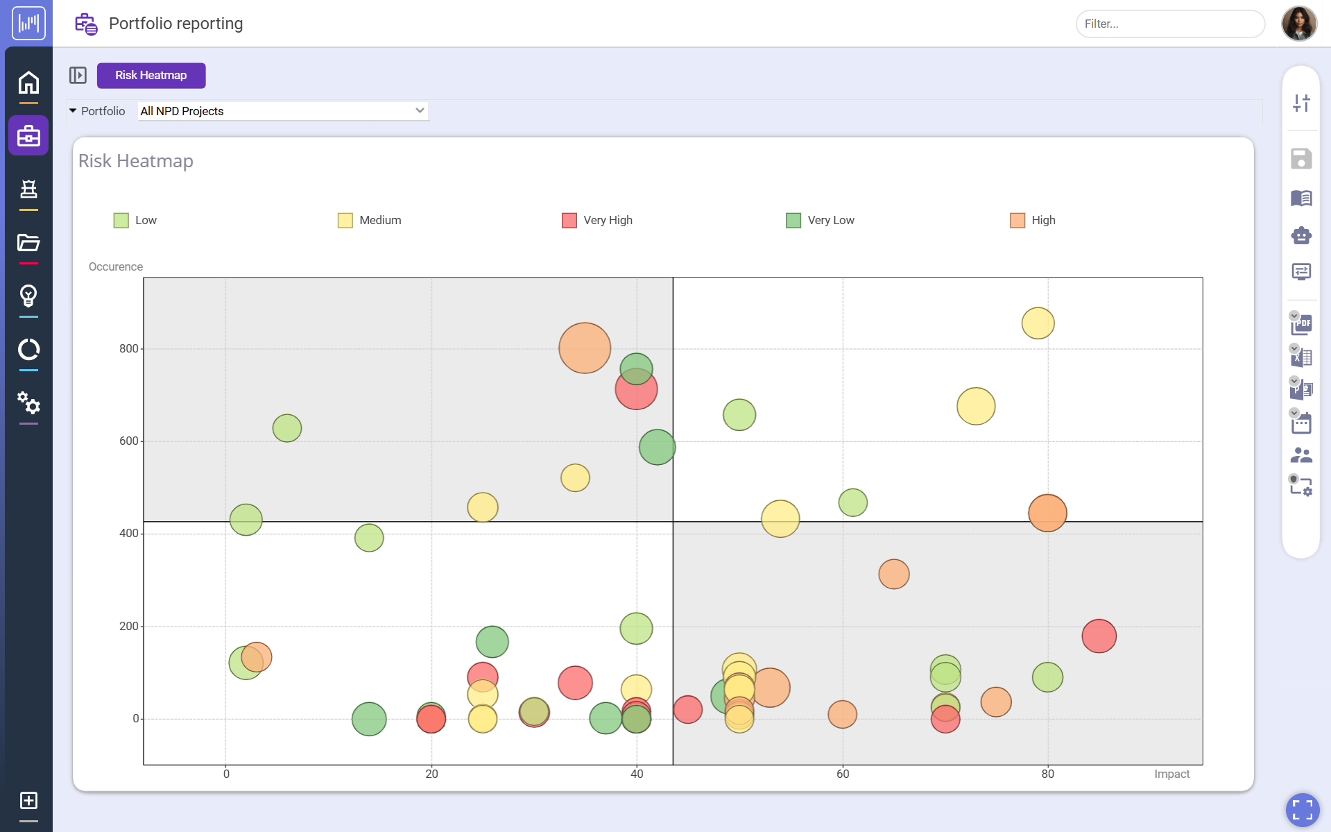Export the heatmap to PDF
This screenshot has height=832, width=1331.
pos(1302,324)
